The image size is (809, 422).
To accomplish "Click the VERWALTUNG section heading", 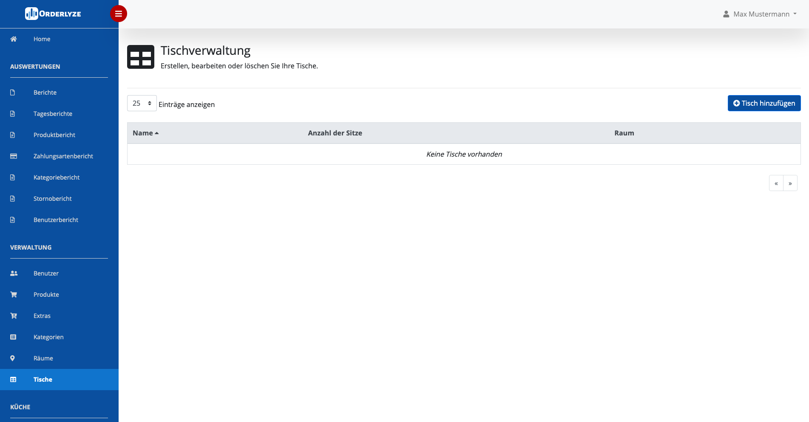I will coord(31,248).
